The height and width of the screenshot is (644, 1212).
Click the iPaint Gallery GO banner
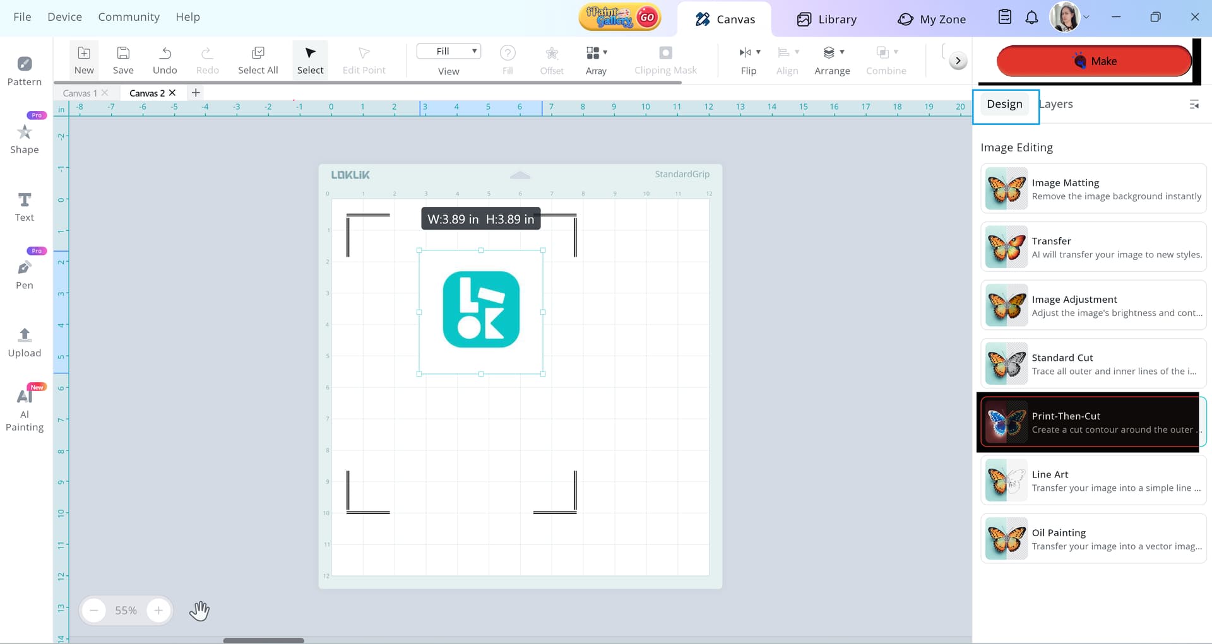coord(620,18)
